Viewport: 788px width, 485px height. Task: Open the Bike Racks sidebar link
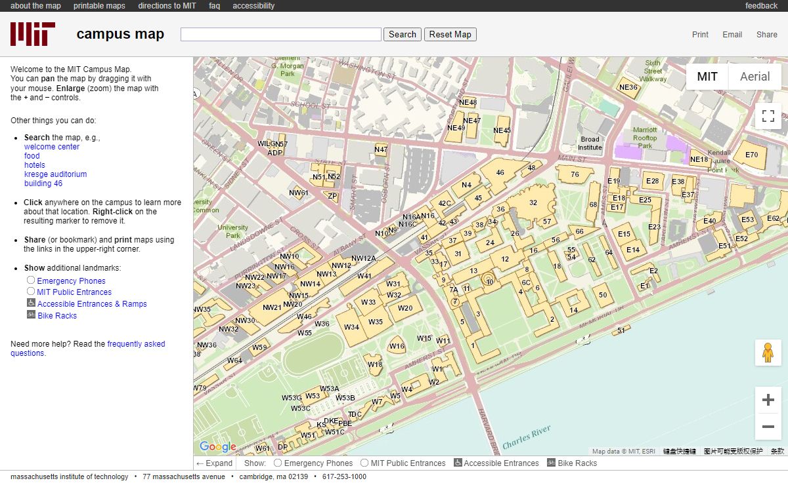click(57, 316)
